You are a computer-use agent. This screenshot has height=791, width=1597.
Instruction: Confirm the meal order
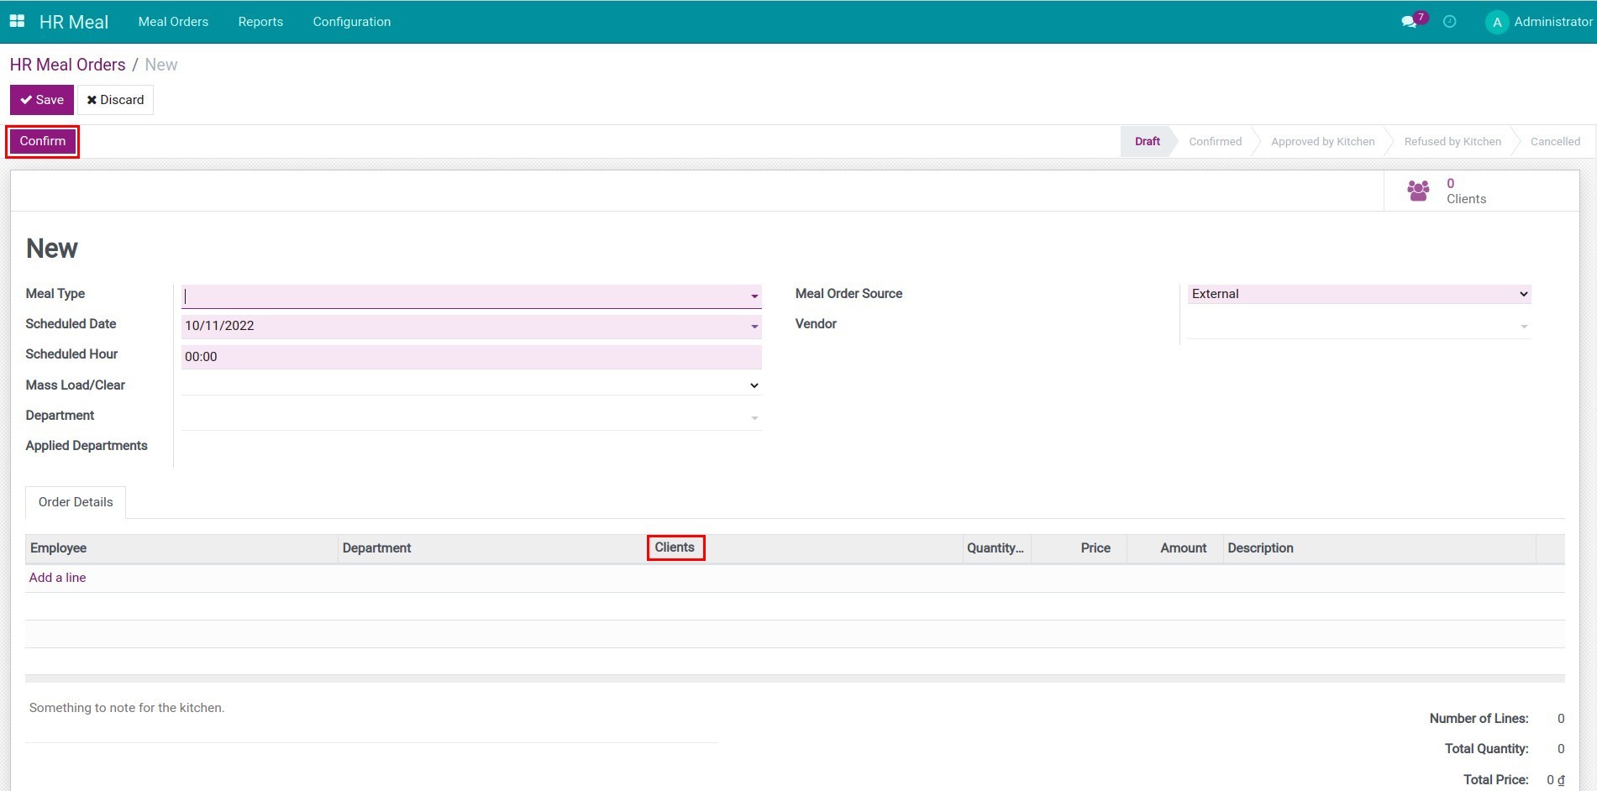(41, 140)
